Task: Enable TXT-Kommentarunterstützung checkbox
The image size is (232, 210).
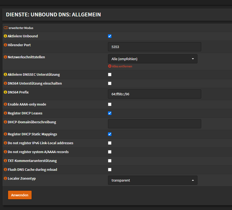Action: click(x=110, y=161)
